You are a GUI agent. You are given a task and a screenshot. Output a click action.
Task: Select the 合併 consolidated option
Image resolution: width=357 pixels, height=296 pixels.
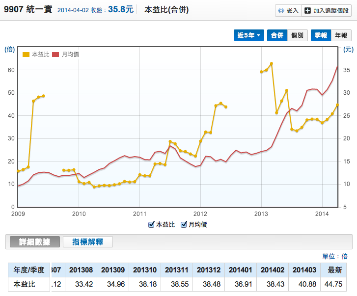click(x=276, y=35)
